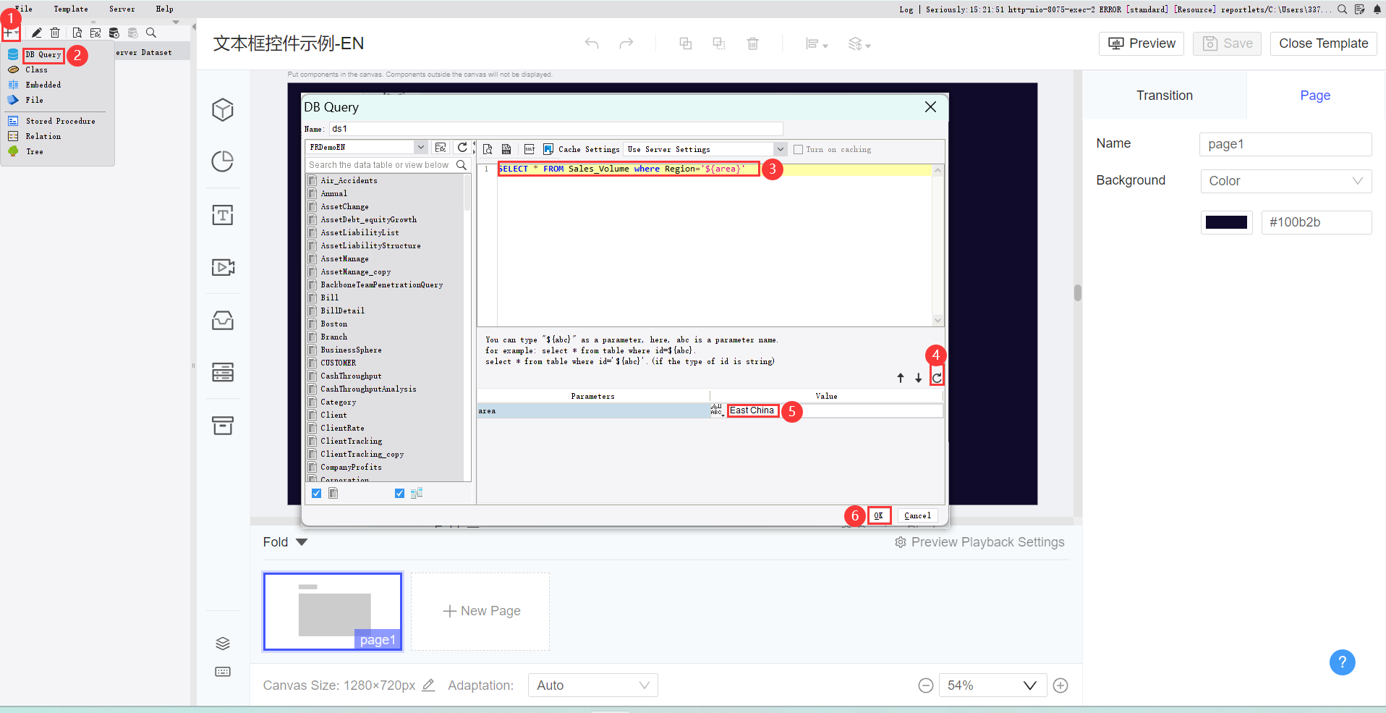Click the OK button in DB Query dialog
Viewport: 1386px width, 713px height.
(878, 515)
